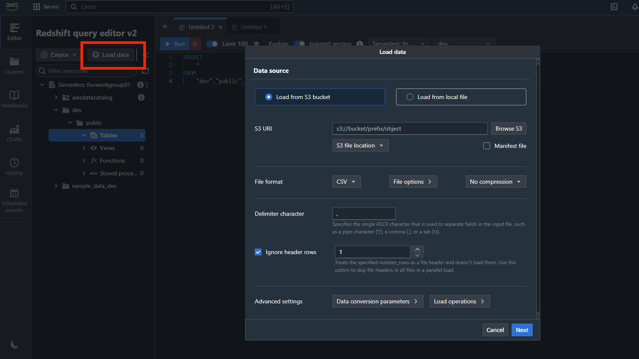Screen dimensions: 639x359
Task: Select Load from local file option
Action: (461, 97)
